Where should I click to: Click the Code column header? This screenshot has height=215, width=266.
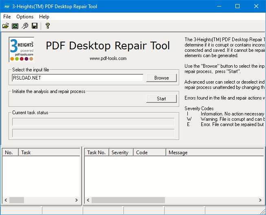tap(149, 153)
